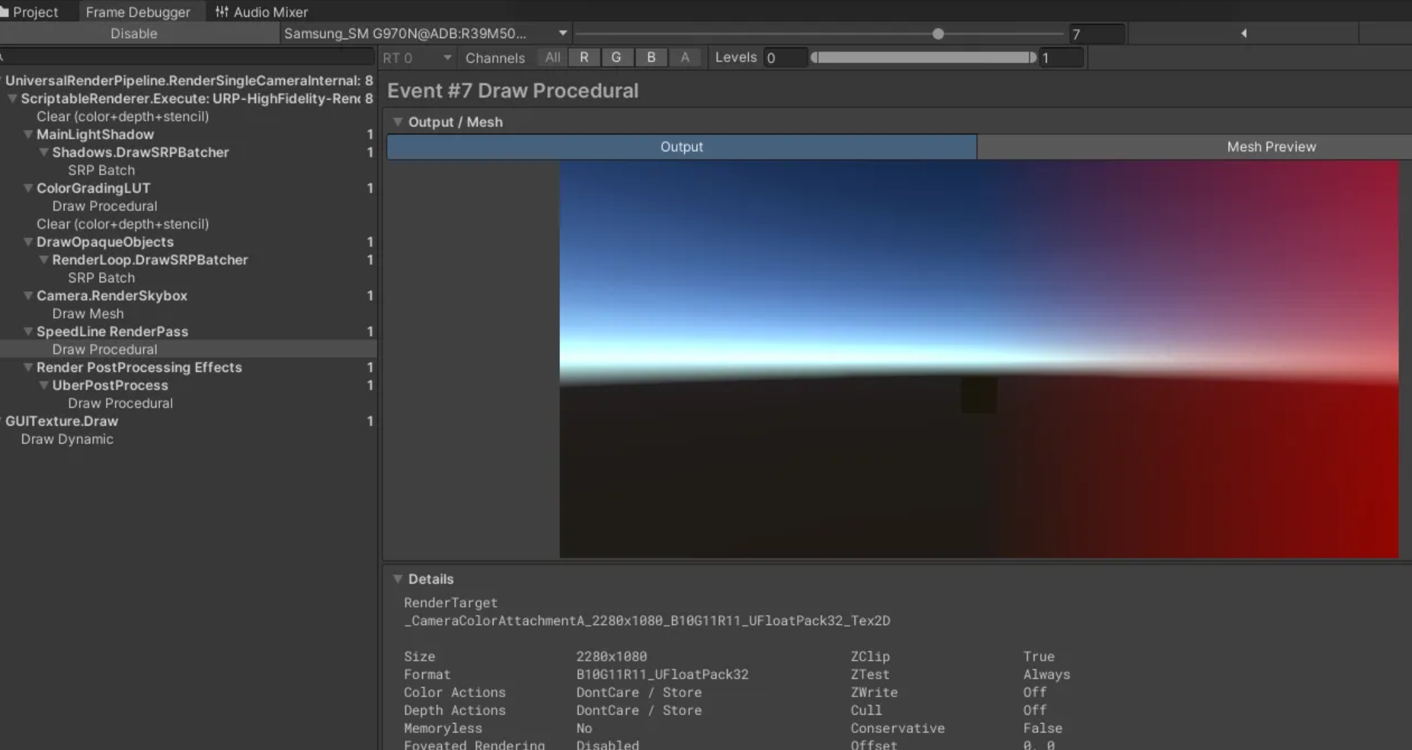Click the event number field showing 7

tap(1096, 34)
